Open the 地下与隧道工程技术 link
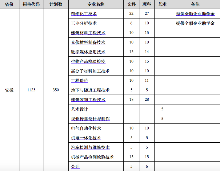This screenshot has height=171, width=220. click(x=90, y=90)
